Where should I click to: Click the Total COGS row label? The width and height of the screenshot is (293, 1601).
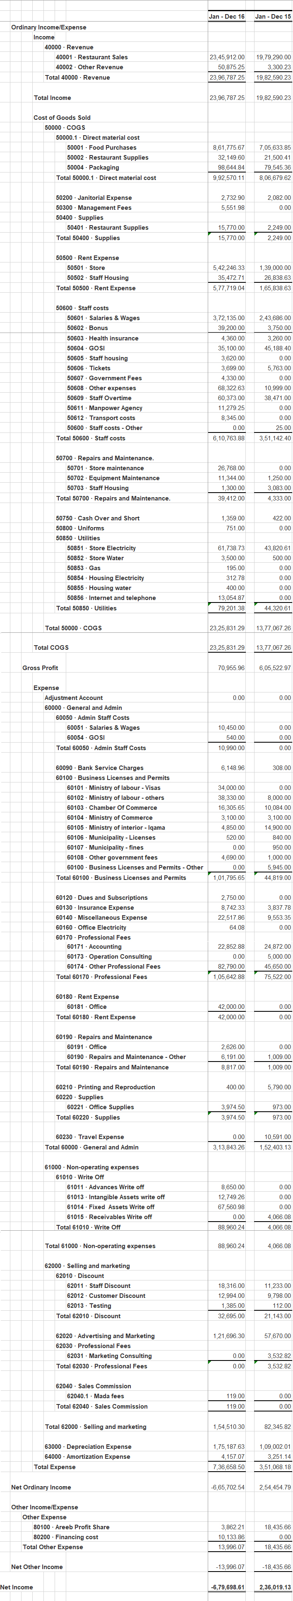(51, 648)
